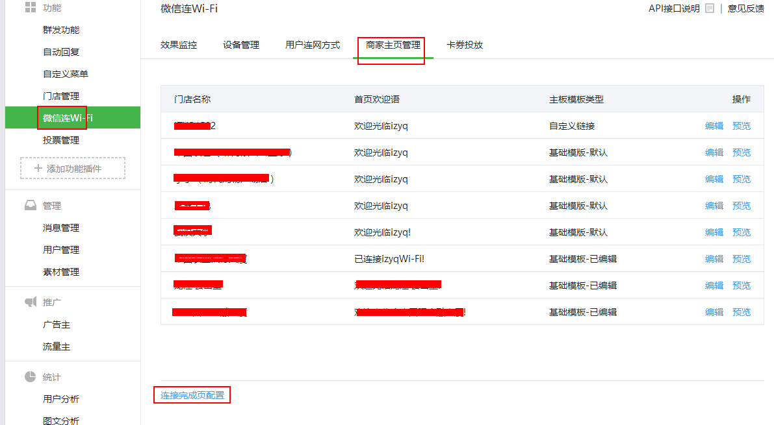Open the 卡券投放 tab
This screenshot has width=774, height=425.
click(465, 45)
